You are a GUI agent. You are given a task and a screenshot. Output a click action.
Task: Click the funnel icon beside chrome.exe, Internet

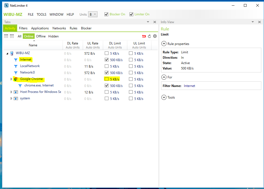20,86
